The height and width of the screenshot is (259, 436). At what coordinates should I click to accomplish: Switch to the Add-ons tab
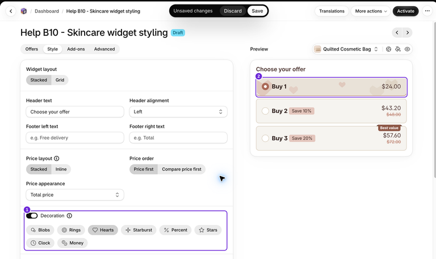[76, 49]
